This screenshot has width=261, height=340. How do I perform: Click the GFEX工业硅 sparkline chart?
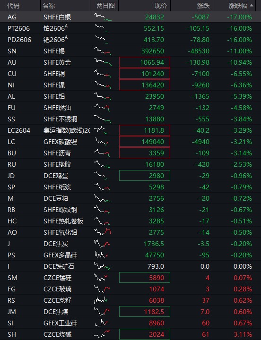(101, 323)
